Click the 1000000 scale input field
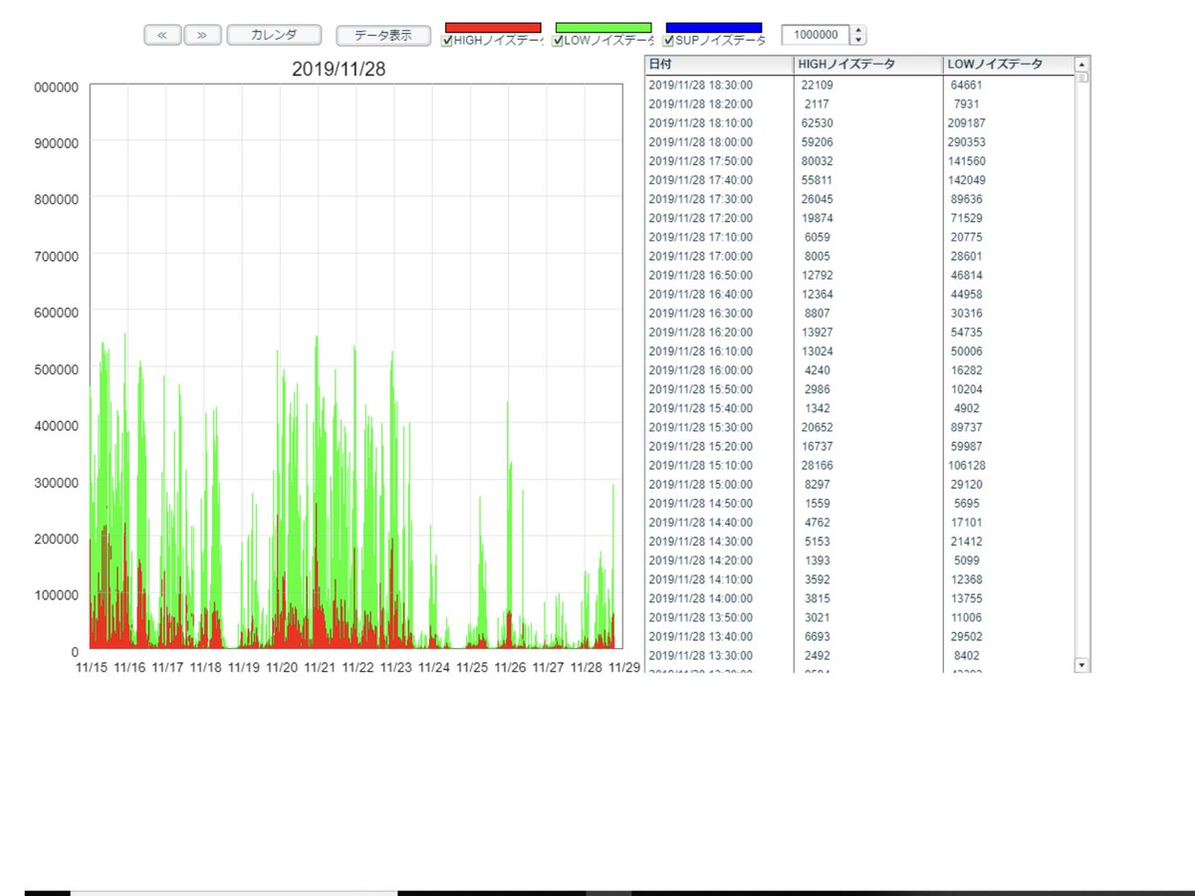This screenshot has height=896, width=1195. [x=817, y=35]
